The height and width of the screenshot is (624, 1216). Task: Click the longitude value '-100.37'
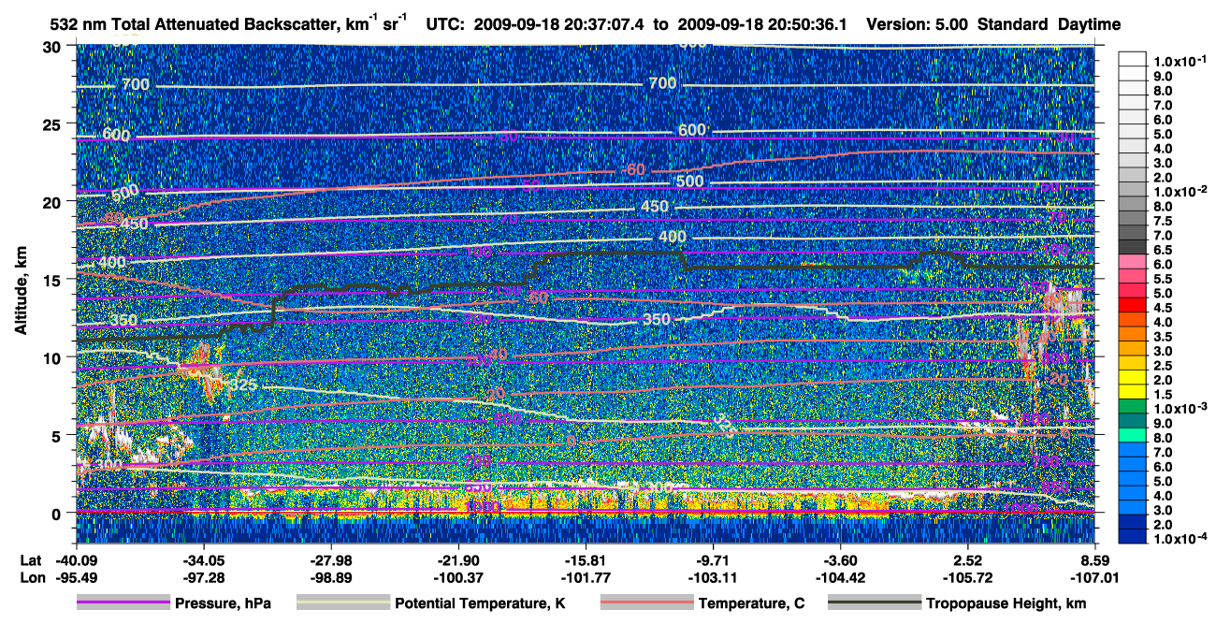[x=457, y=577]
